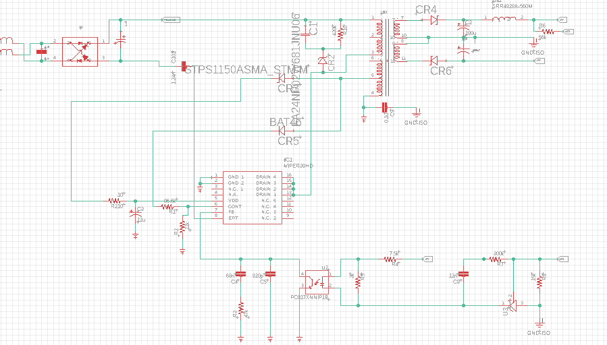The height and width of the screenshot is (345, 607).
Task: Select the PC817 optocoupler U2 symbol
Action: [x=317, y=282]
